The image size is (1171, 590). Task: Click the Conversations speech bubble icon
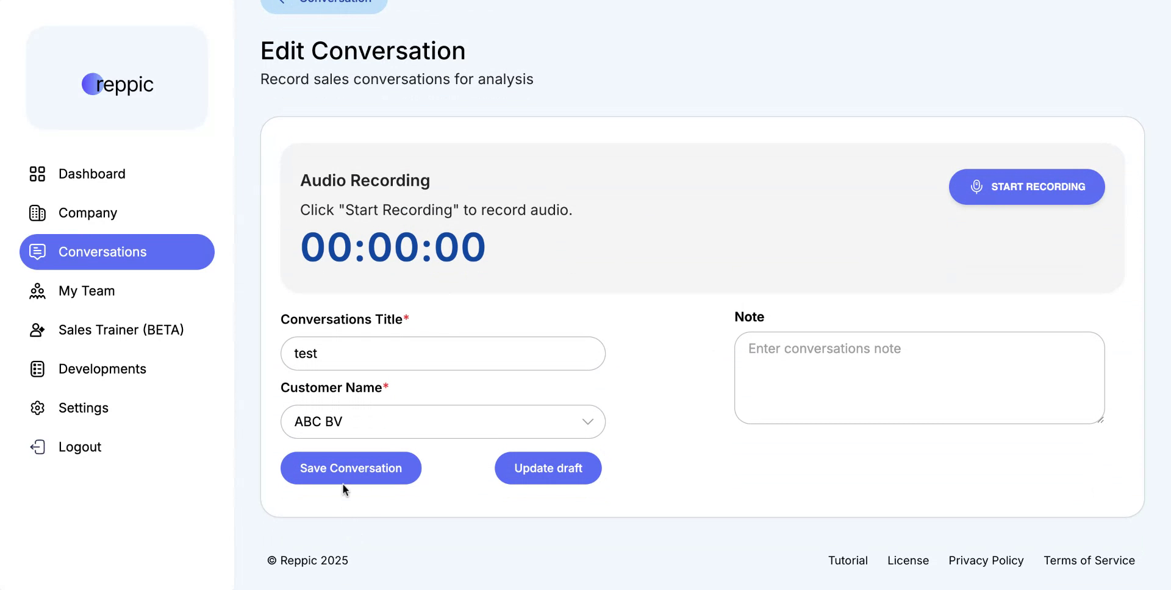(x=37, y=252)
